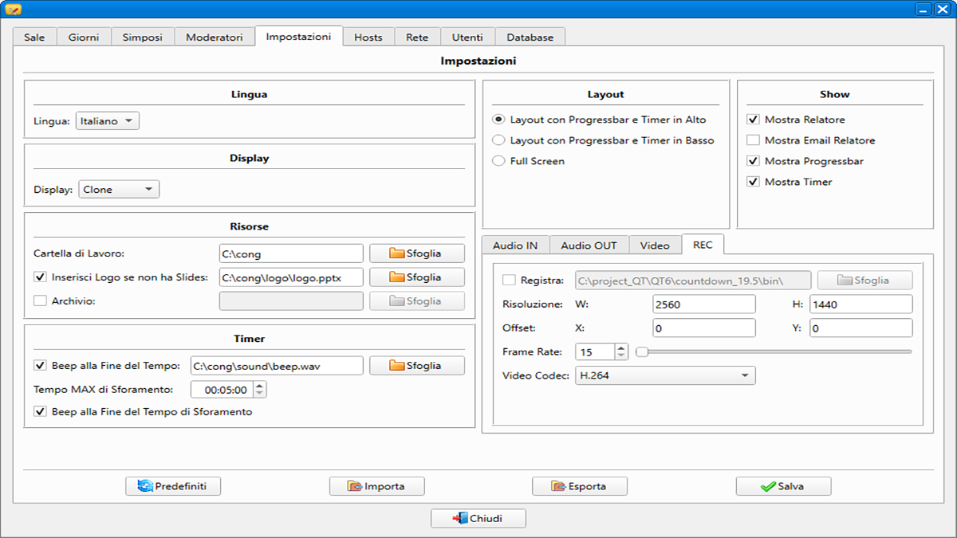The height and width of the screenshot is (538, 957).
Task: Increase Tempo MAX di Sforamento value
Action: pyautogui.click(x=259, y=386)
